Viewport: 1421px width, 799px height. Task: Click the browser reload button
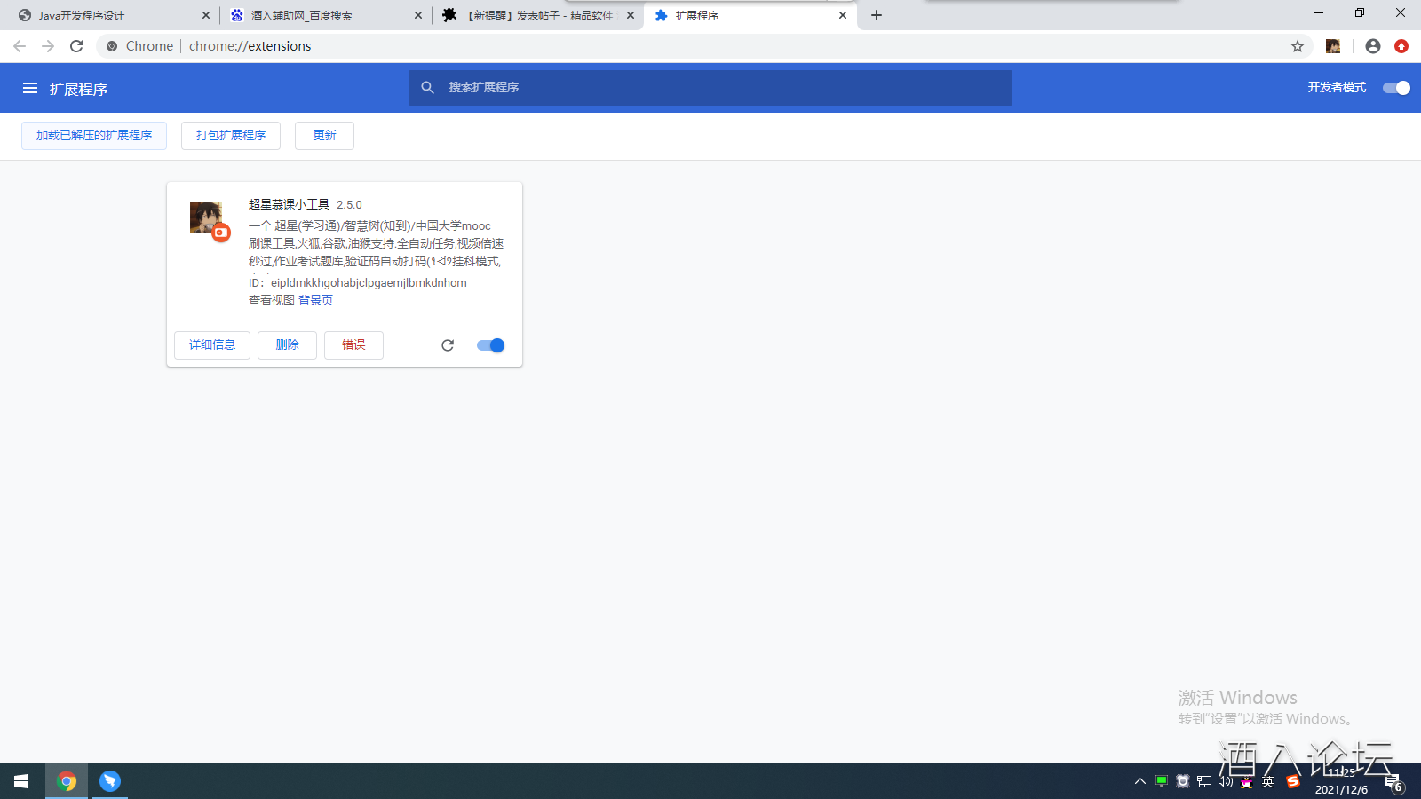(76, 46)
